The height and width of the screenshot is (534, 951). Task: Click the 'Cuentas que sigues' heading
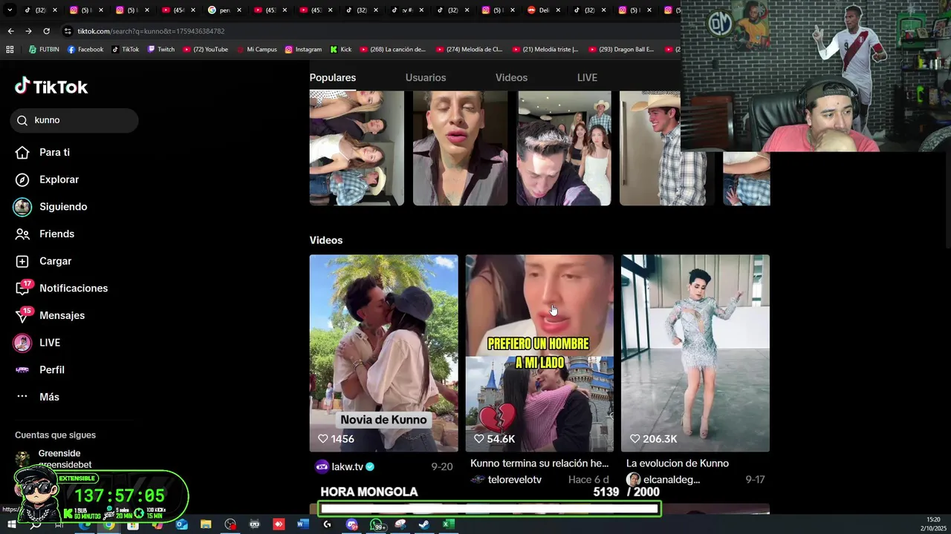55,435
